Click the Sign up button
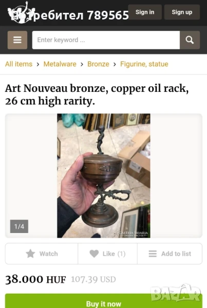The height and width of the screenshot is (308, 207). [x=182, y=12]
